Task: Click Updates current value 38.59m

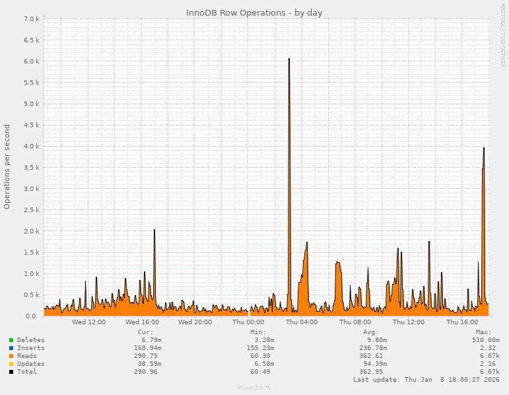Action: pyautogui.click(x=150, y=364)
